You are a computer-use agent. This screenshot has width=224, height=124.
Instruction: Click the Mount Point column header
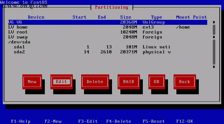pos(192,17)
